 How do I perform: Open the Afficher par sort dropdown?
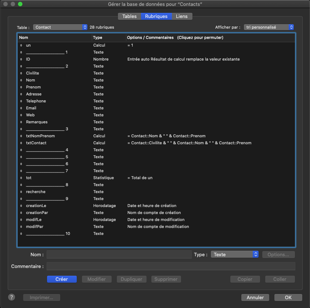click(269, 27)
